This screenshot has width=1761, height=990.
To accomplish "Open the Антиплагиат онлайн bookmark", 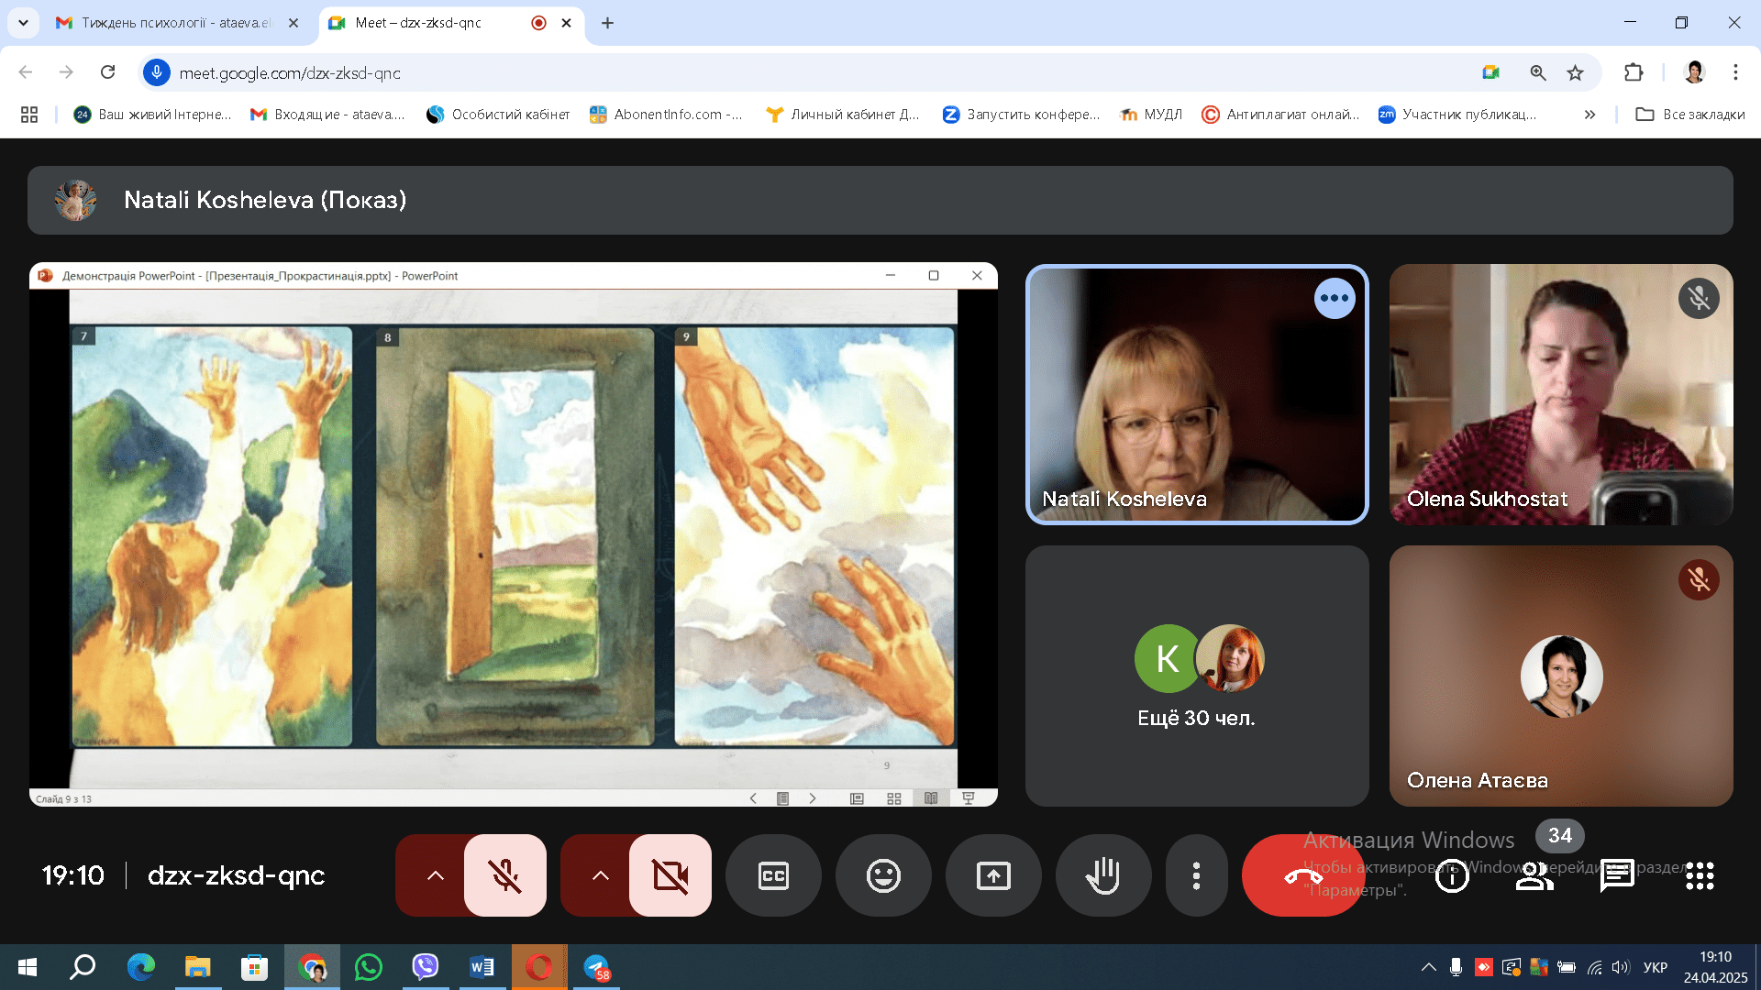I will (1281, 115).
